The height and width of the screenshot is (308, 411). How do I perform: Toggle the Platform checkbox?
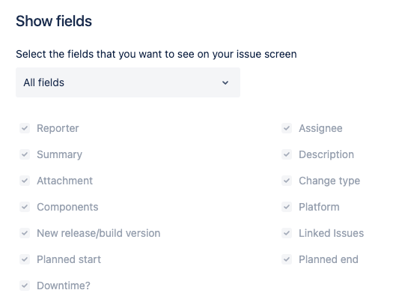tap(287, 207)
